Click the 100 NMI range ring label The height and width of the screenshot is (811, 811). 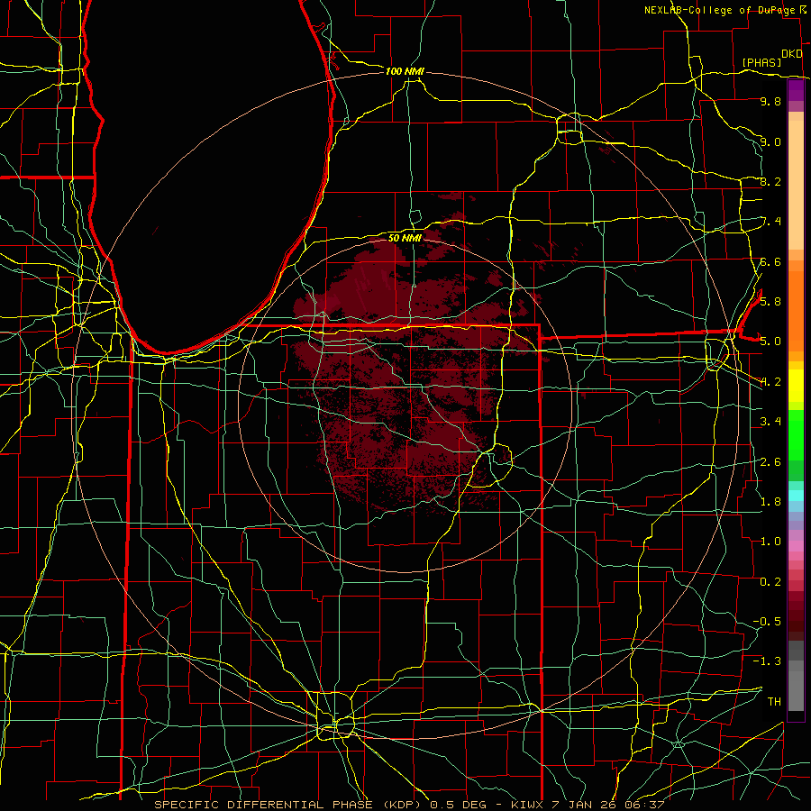[405, 71]
